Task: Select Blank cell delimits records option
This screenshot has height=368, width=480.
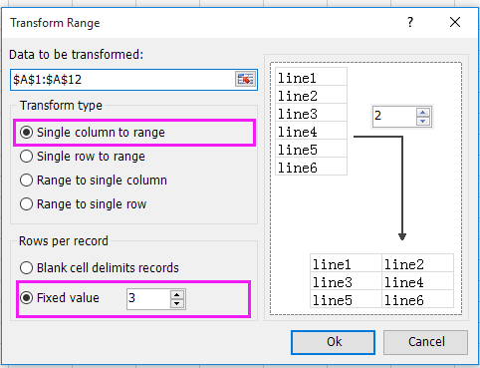Action: click(100, 267)
